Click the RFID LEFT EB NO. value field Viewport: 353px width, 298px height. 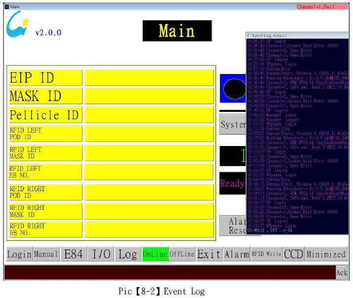click(149, 172)
